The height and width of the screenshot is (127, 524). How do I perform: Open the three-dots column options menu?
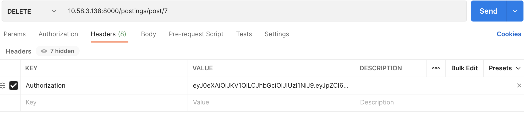click(x=436, y=68)
